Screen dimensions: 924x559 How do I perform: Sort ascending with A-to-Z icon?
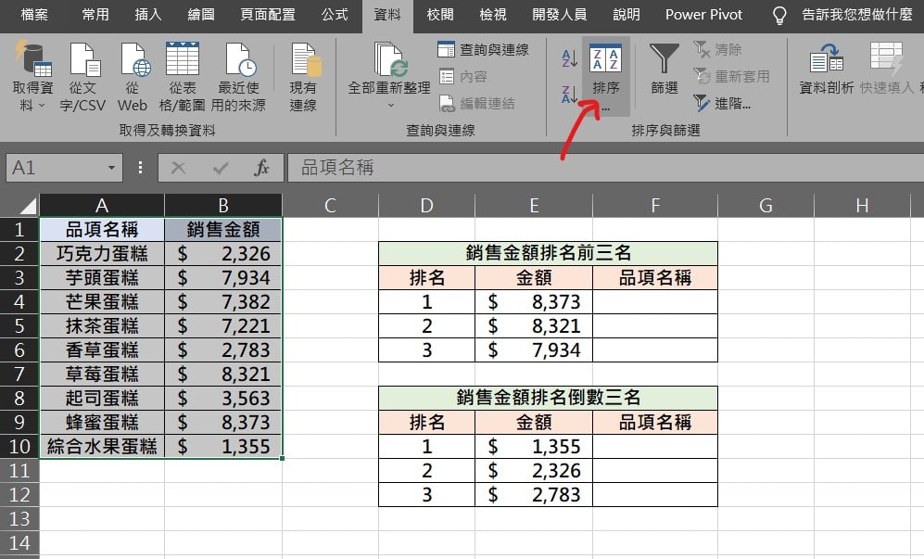569,59
